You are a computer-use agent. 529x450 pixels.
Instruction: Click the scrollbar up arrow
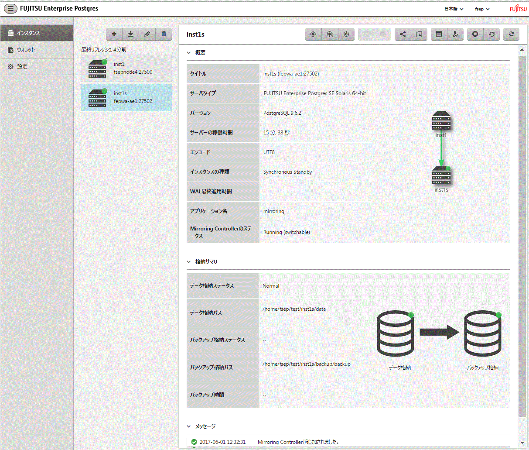pos(522,50)
